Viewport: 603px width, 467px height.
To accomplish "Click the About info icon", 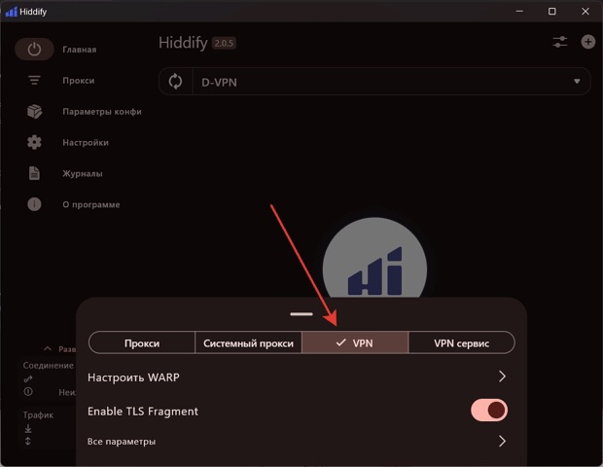I will click(34, 205).
